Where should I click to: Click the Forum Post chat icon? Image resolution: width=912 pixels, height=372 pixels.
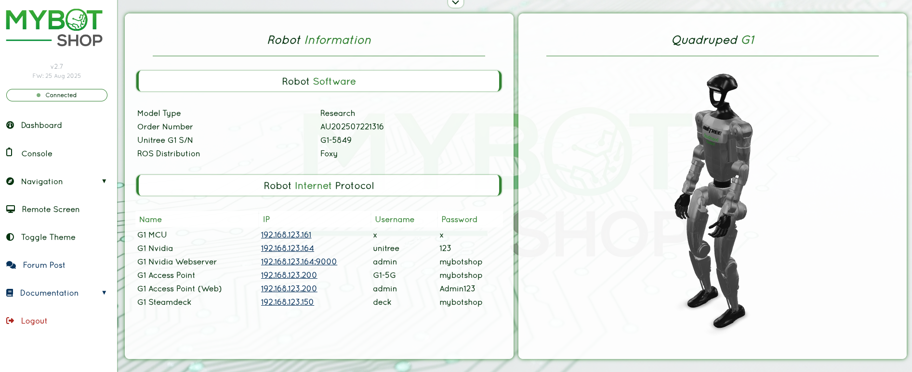coord(11,265)
